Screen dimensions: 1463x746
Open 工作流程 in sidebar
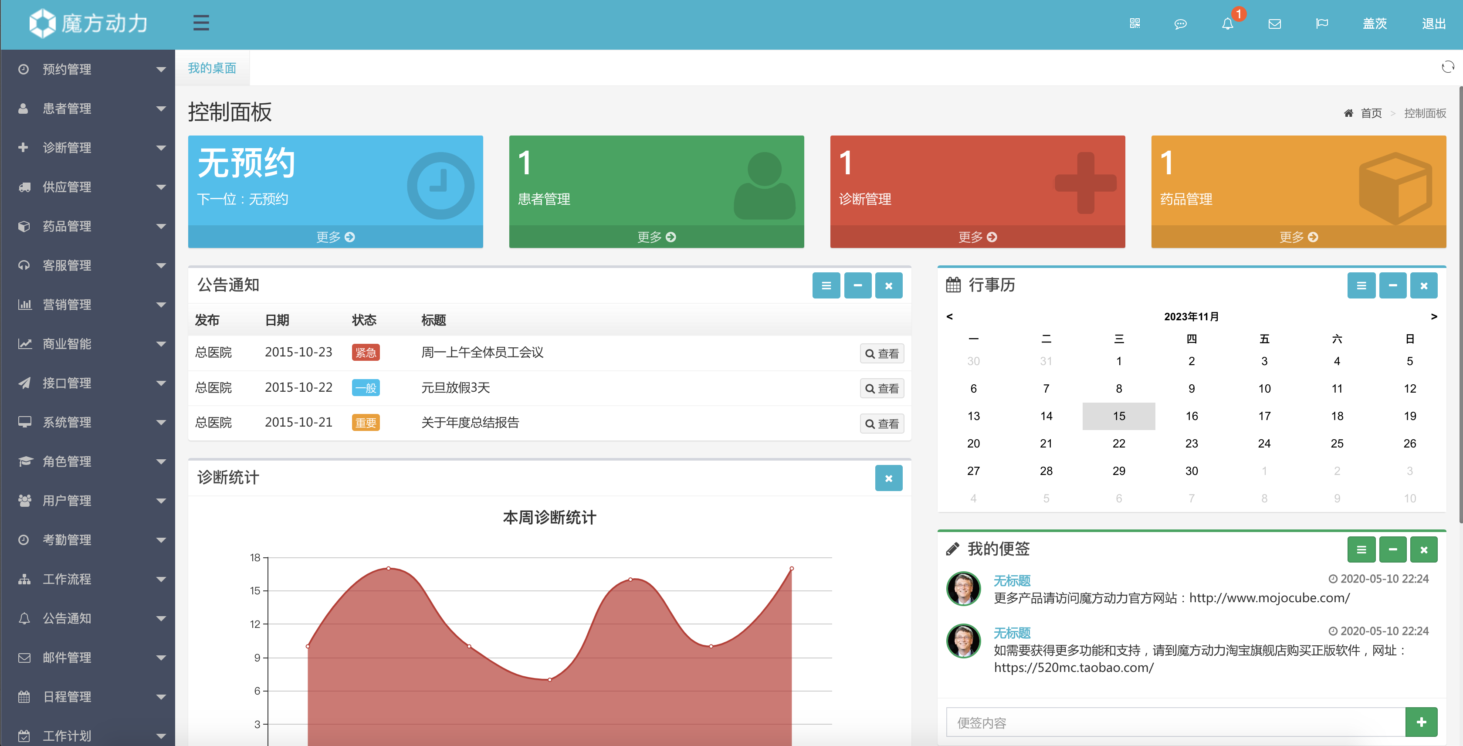(88, 579)
